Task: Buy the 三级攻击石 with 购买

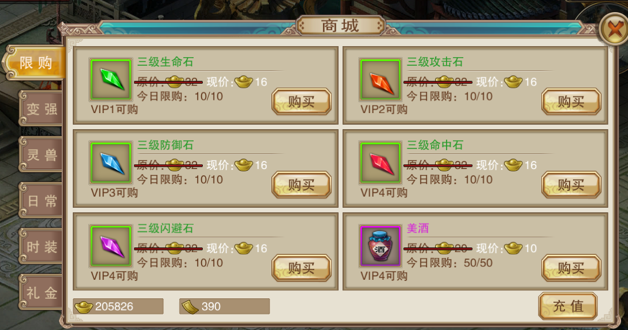Action: 571,102
